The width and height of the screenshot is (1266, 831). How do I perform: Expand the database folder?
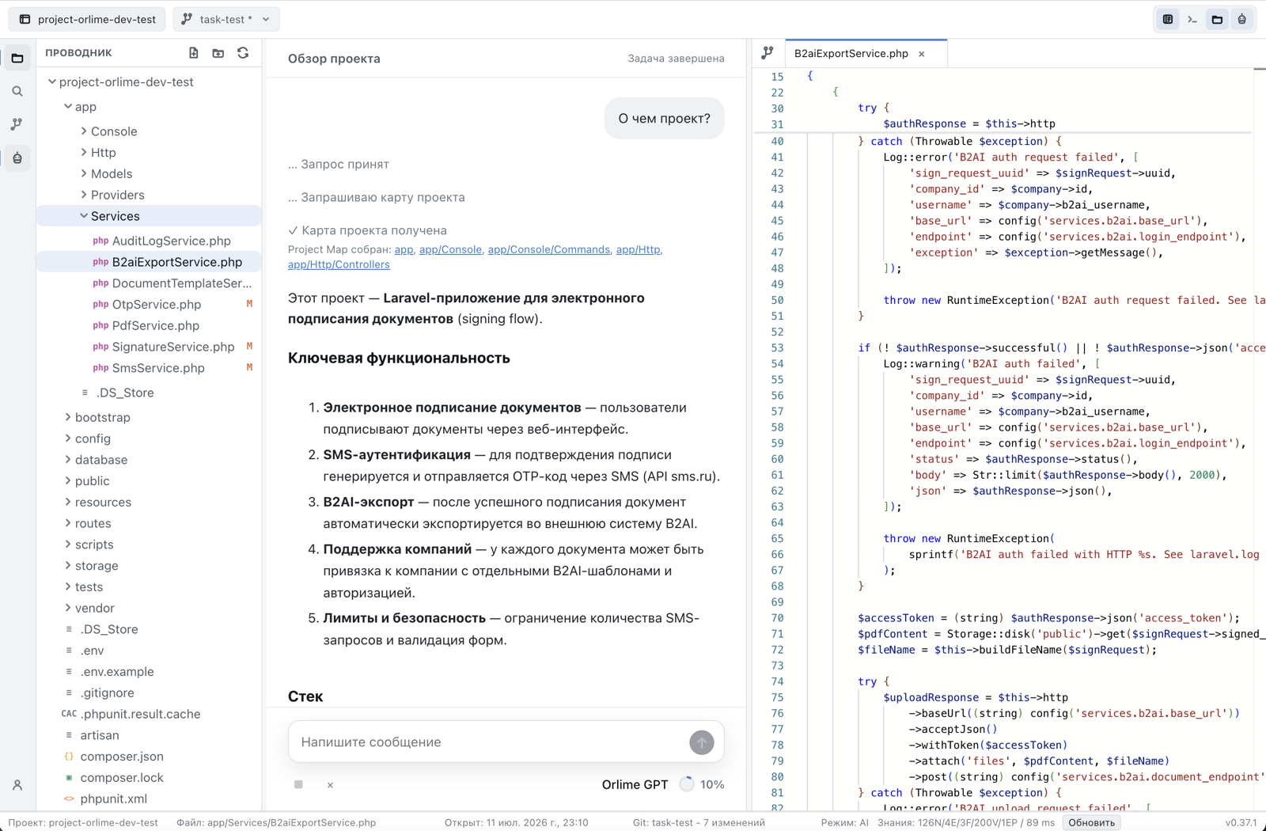pos(68,460)
